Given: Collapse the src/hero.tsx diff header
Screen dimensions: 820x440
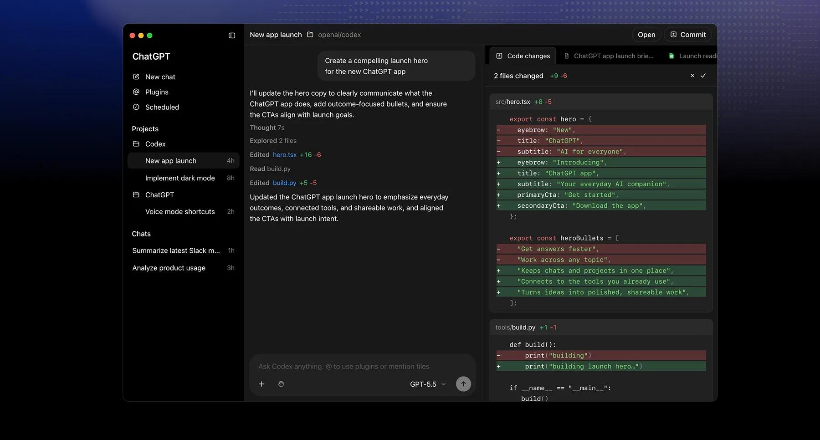Looking at the screenshot, I should [601, 102].
